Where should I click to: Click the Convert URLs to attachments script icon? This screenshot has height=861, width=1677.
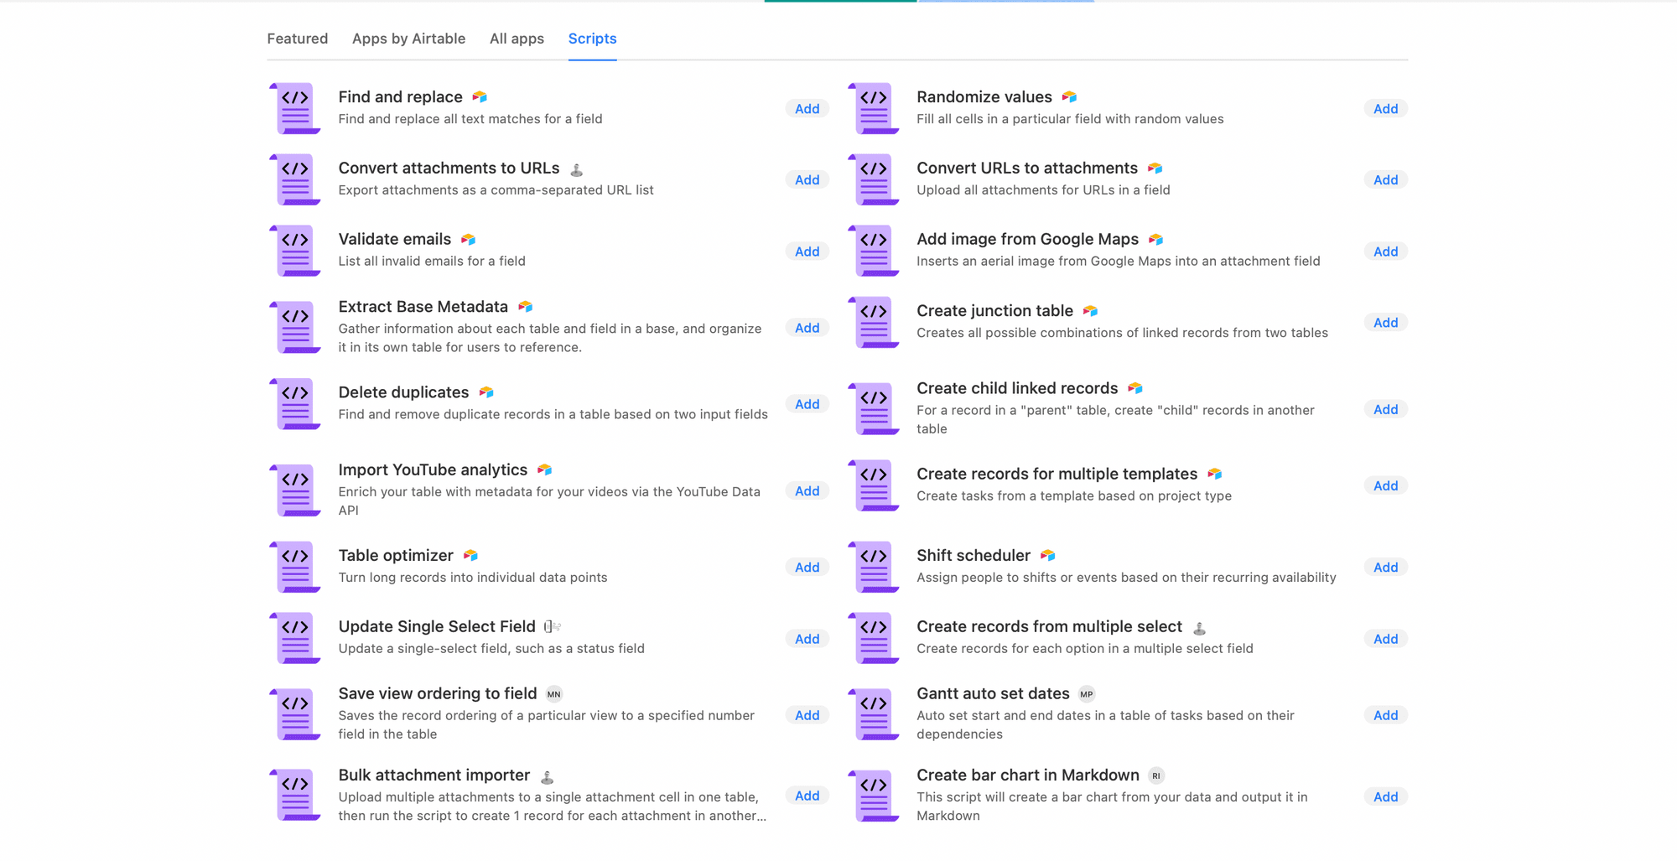click(874, 179)
